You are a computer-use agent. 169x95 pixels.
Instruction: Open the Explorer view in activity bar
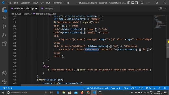[x=4, y=10]
